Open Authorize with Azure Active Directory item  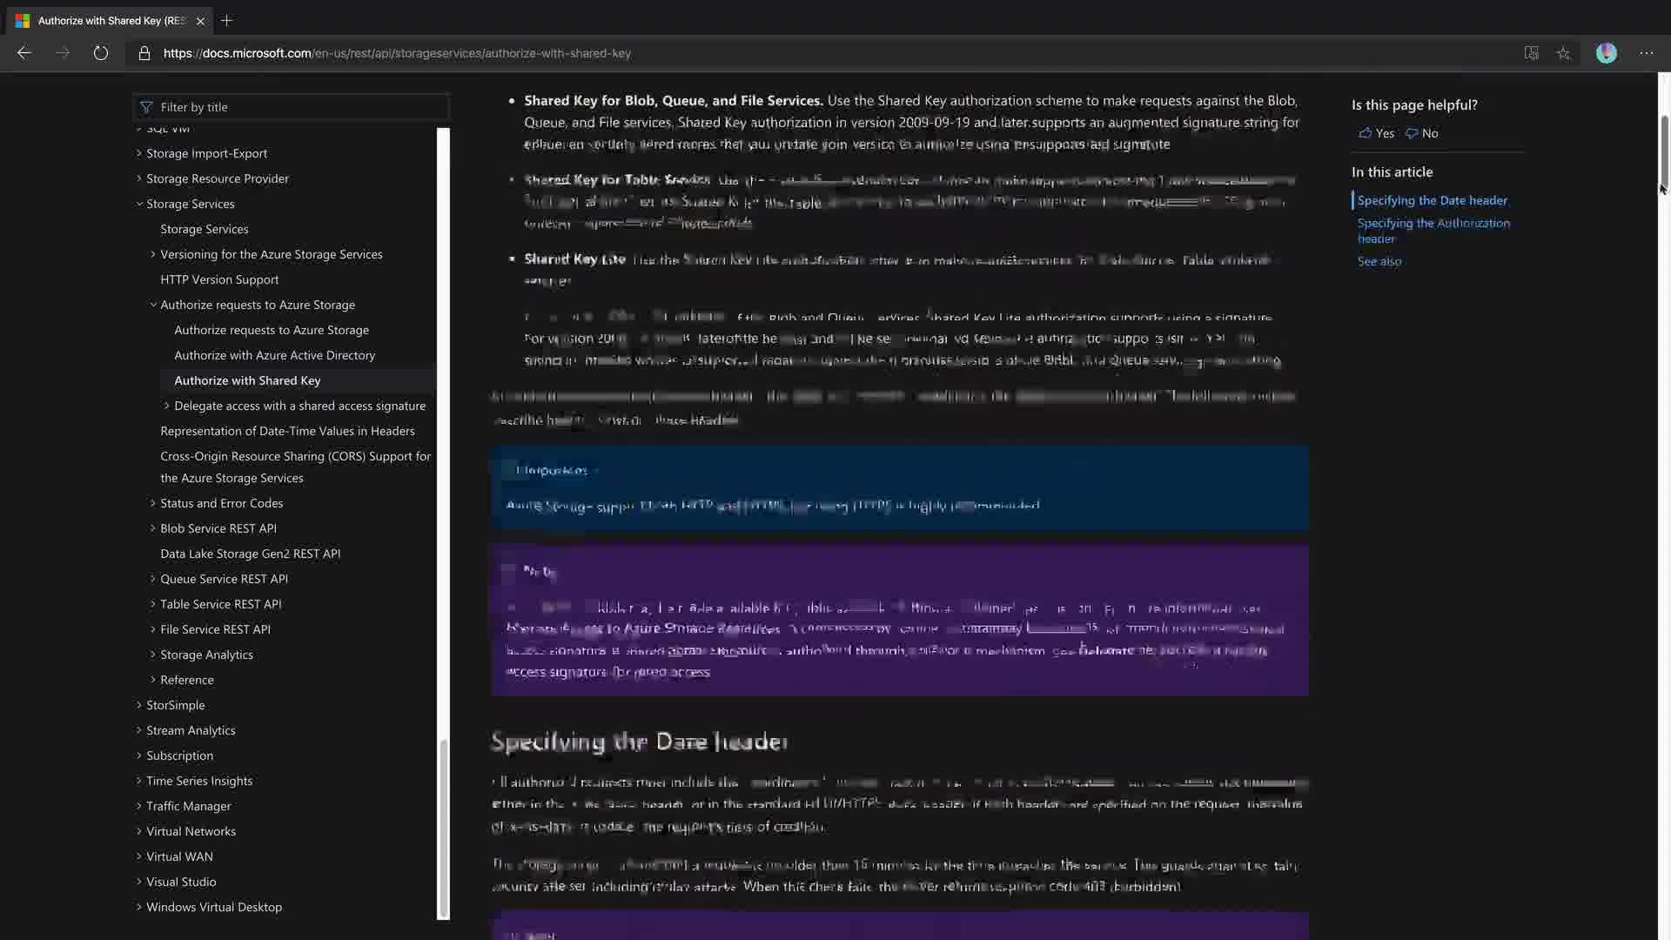pyautogui.click(x=274, y=355)
